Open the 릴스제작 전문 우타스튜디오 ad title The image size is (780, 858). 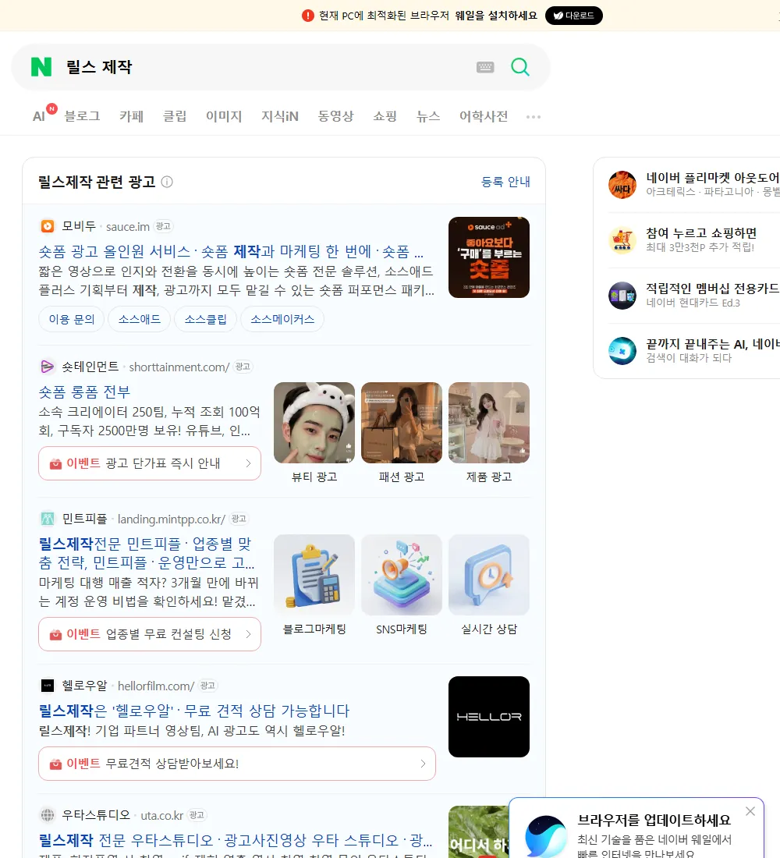(x=236, y=840)
